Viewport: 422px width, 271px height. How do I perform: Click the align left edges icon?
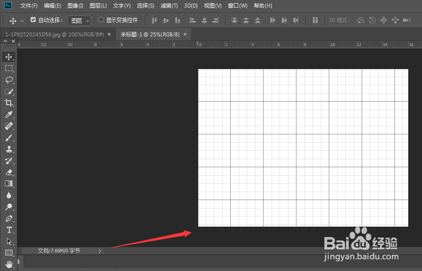193,20
